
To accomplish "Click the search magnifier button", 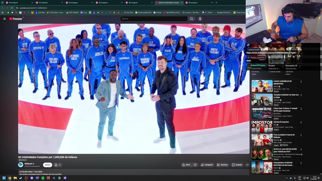I will (191, 19).
